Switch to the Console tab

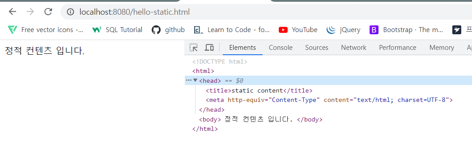tap(281, 48)
